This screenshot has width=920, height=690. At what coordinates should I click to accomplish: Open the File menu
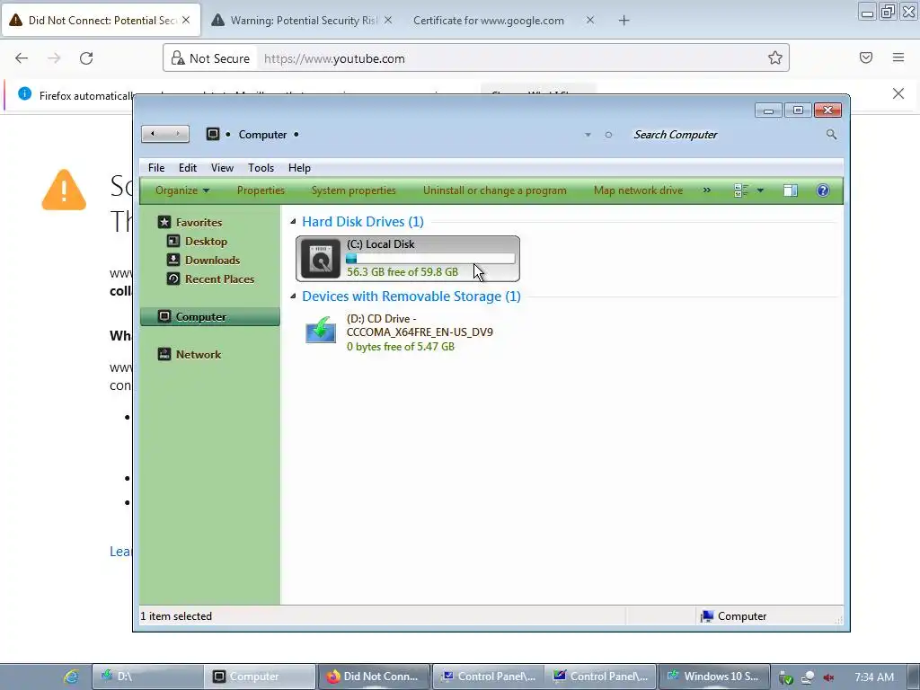tap(156, 168)
